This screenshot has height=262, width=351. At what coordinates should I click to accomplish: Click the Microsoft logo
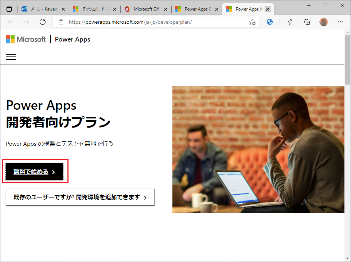click(x=26, y=39)
